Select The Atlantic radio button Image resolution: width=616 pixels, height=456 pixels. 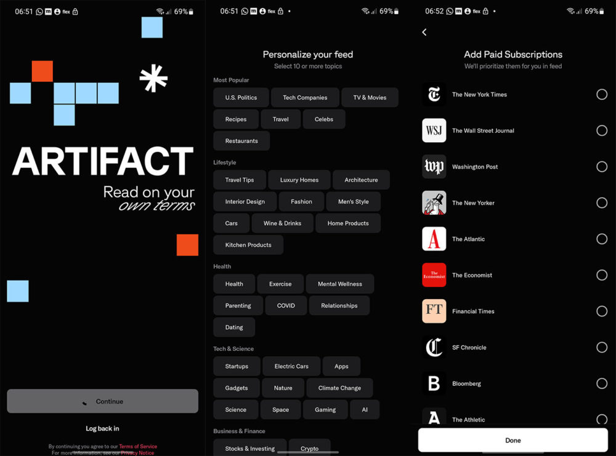(601, 239)
